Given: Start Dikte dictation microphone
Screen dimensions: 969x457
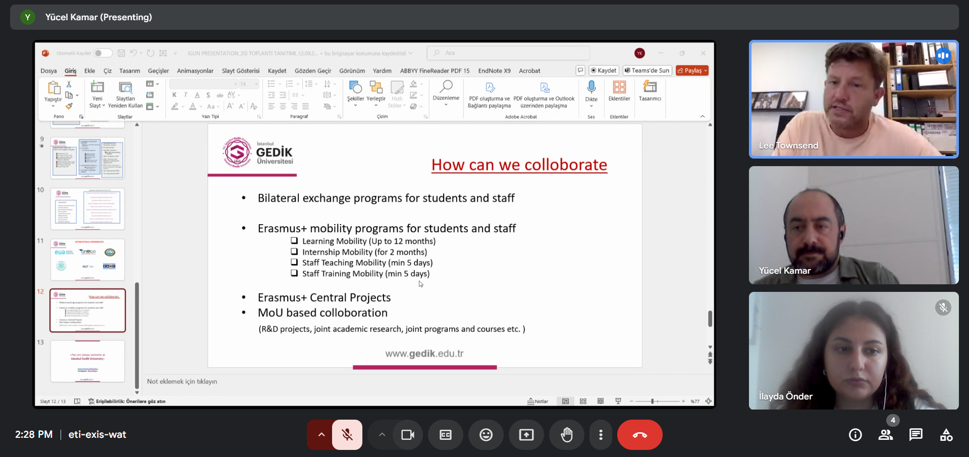Looking at the screenshot, I should 591,94.
